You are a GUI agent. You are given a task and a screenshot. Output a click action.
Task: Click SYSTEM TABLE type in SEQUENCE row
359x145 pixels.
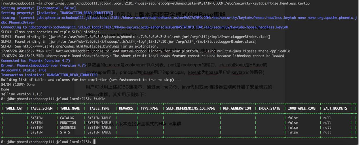coord(99,127)
